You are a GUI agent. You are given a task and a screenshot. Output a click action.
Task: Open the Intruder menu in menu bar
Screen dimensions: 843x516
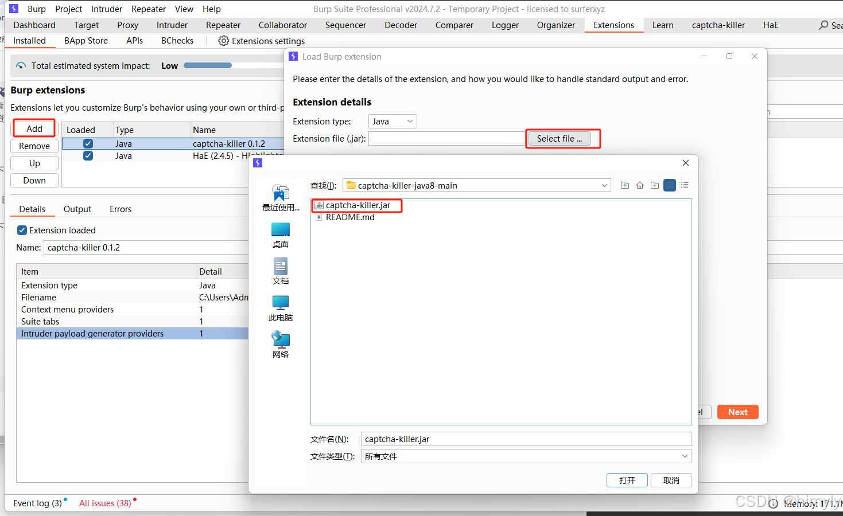107,9
